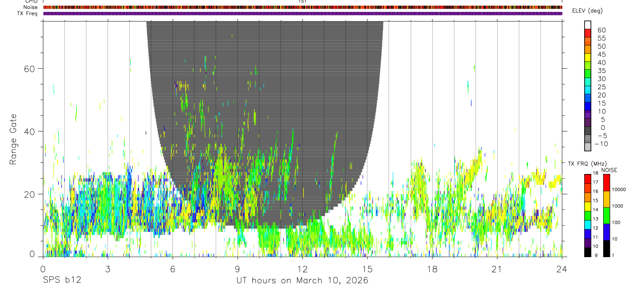The height and width of the screenshot is (291, 632).
Task: Click the 18 tick on UT hours axis
Action: point(432,269)
